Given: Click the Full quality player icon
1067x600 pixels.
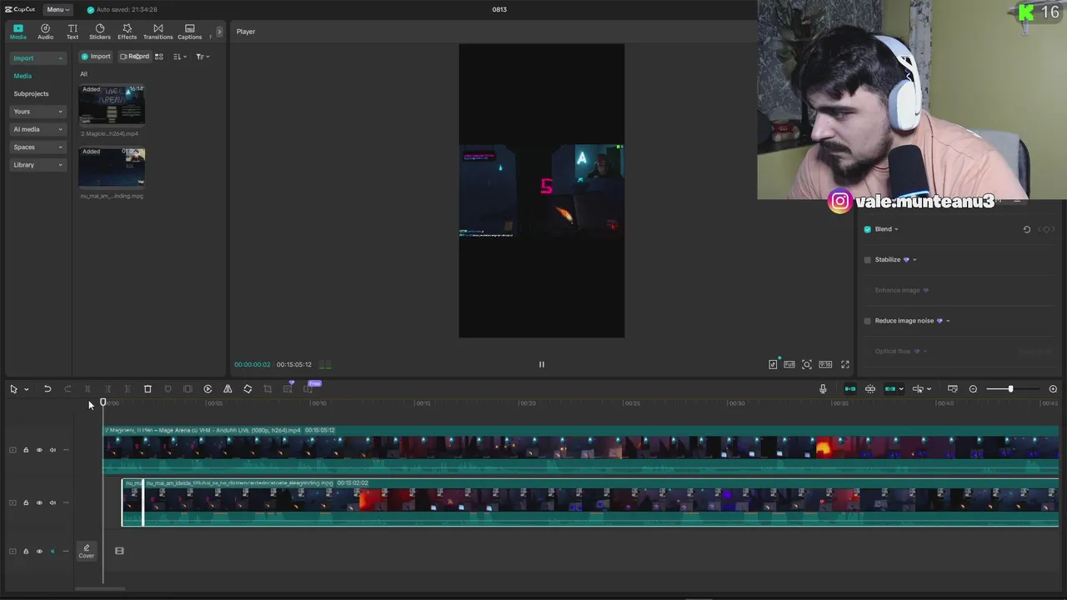Looking at the screenshot, I should pos(789,364).
